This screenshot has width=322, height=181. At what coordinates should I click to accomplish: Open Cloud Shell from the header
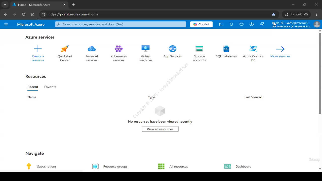(x=221, y=24)
